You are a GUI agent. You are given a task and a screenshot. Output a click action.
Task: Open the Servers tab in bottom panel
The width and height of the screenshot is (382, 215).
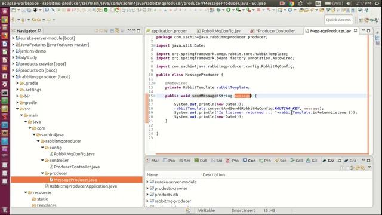tap(184, 161)
